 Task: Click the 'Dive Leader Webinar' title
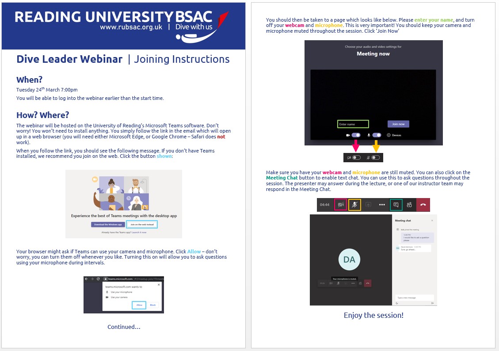click(x=69, y=59)
